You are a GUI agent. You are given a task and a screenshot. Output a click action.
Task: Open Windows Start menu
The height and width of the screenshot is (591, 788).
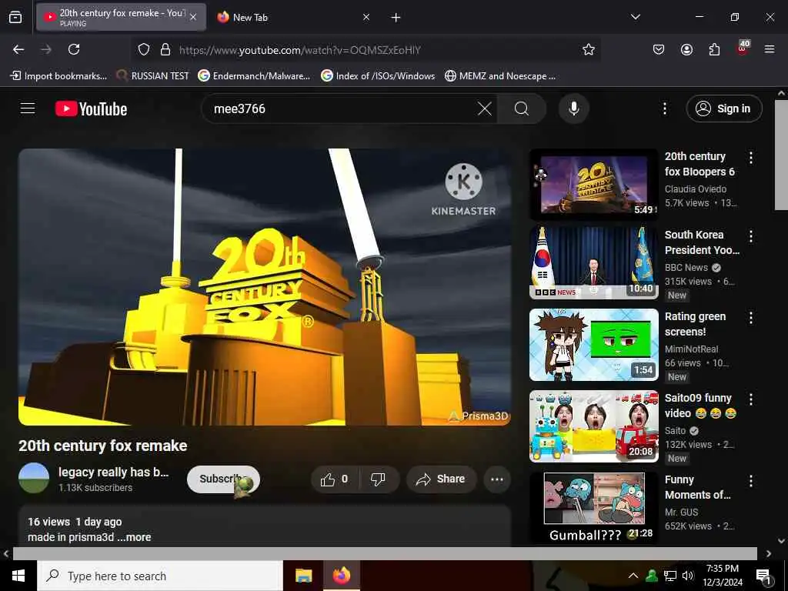point(18,576)
